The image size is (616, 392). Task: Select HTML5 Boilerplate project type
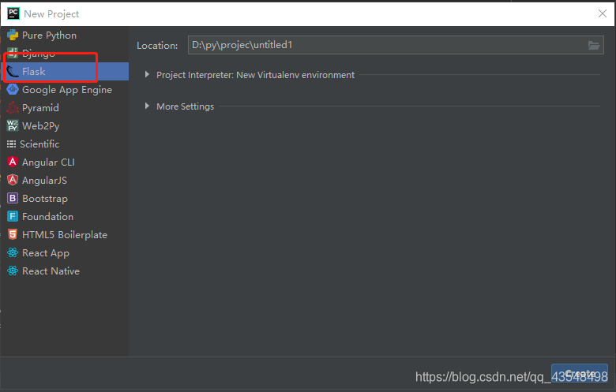tap(65, 235)
